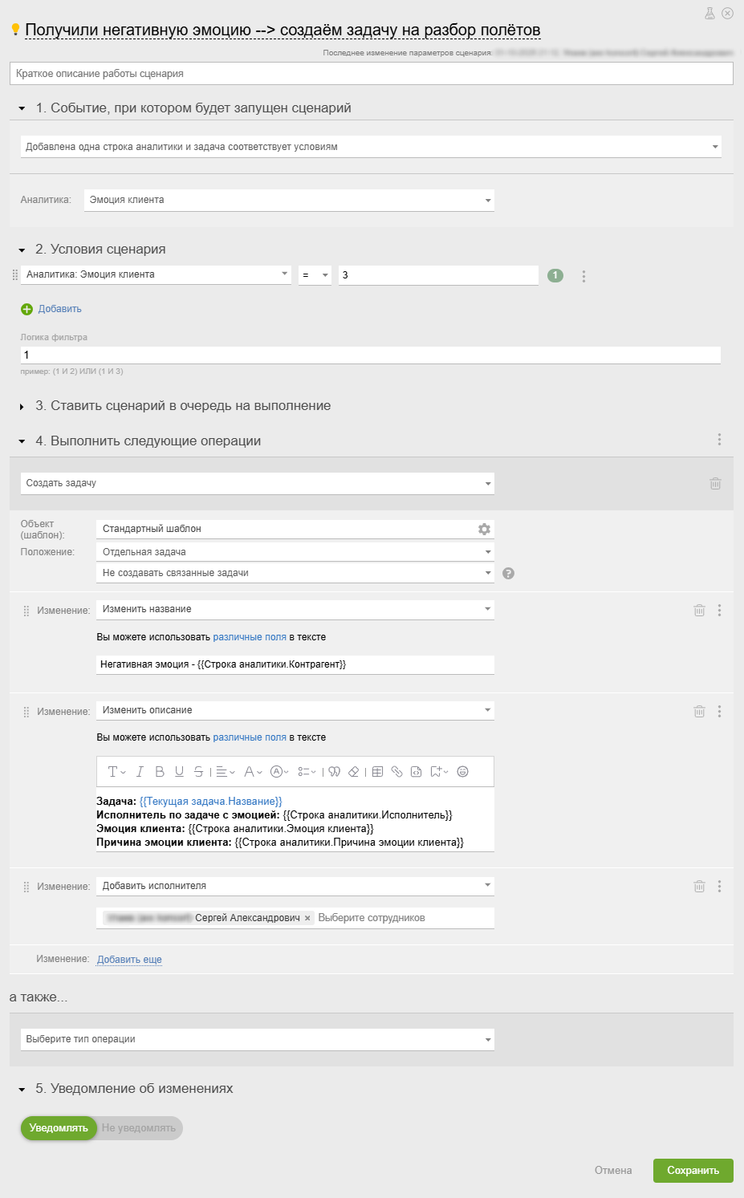Click the insert link icon in editor
The height and width of the screenshot is (1198, 744).
pyautogui.click(x=396, y=772)
